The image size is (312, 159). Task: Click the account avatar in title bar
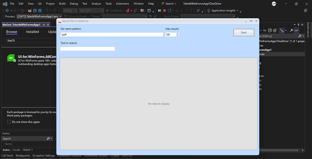pyautogui.click(x=274, y=4)
